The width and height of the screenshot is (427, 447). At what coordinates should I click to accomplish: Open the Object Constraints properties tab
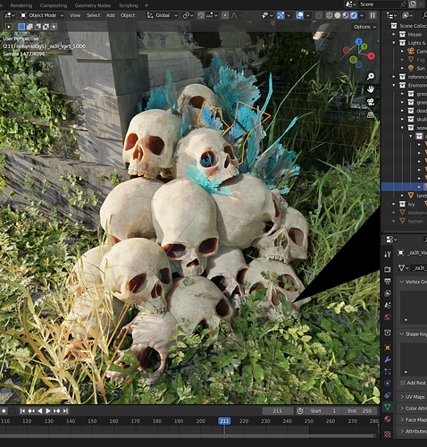pos(388,395)
